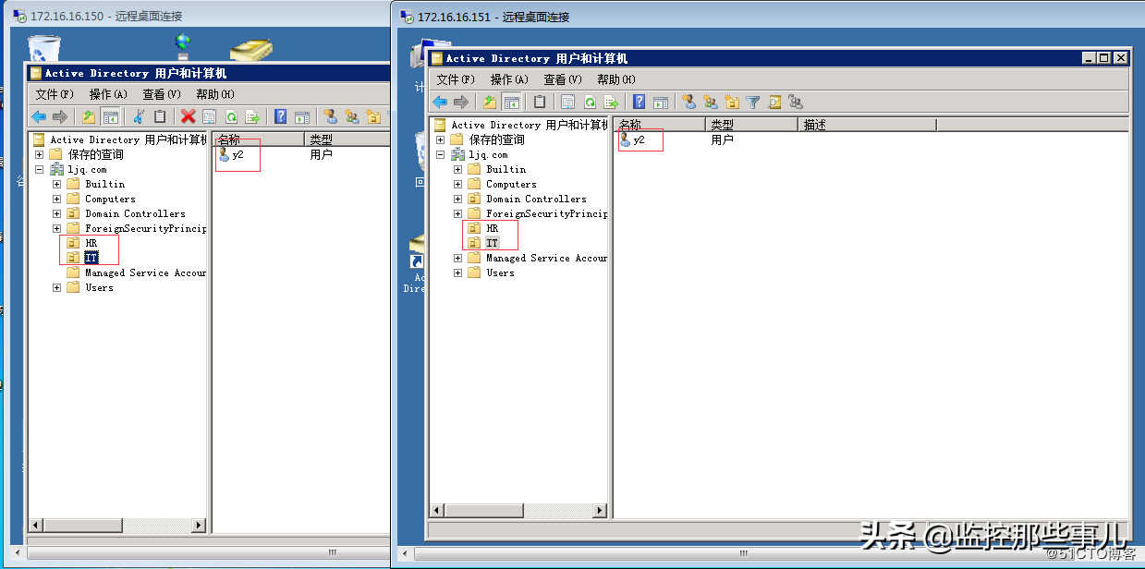Click Export list icon in left window toolbar
Viewport: 1145px width, 569px height.
[x=252, y=116]
